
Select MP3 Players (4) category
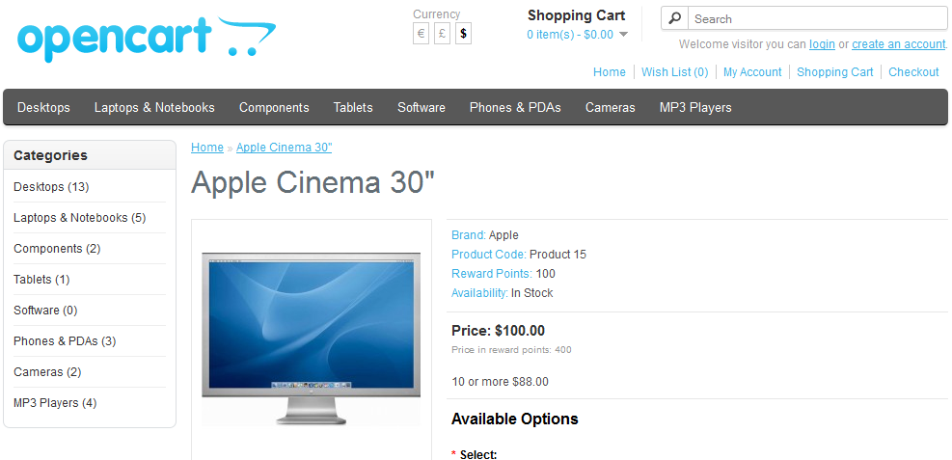(x=55, y=403)
